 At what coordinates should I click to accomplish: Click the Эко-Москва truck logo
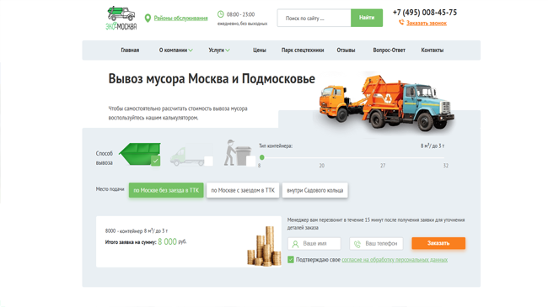click(x=121, y=18)
